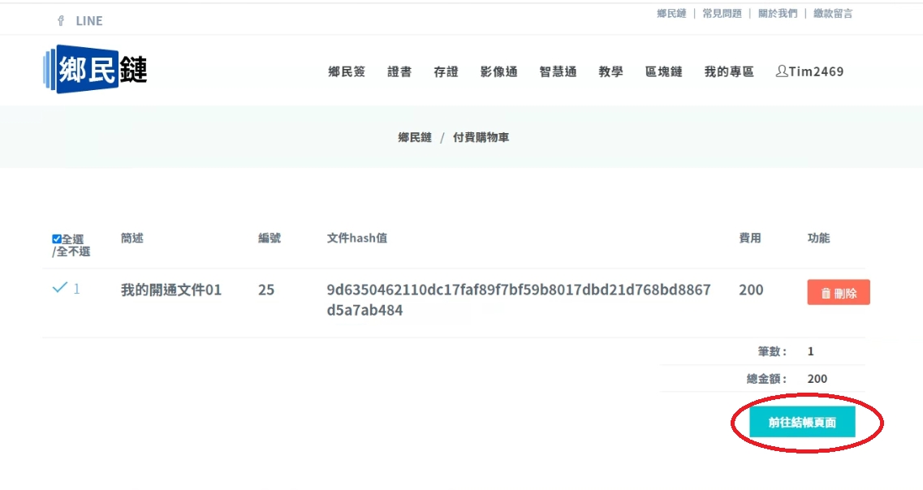
Task: Click the blue checkmark on row 1
Action: 59,288
